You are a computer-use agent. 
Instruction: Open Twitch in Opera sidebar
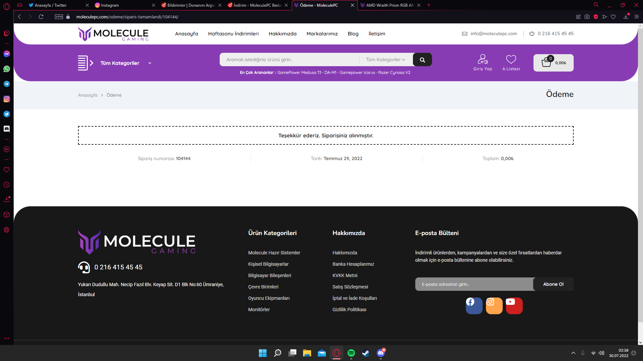7,33
